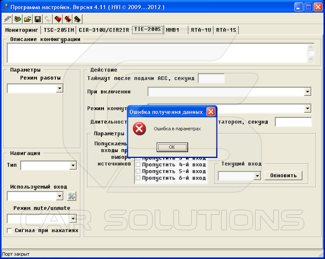This screenshot has width=325, height=259.
Task: Click tools icon beside Используемый вход
Action: tap(71, 196)
